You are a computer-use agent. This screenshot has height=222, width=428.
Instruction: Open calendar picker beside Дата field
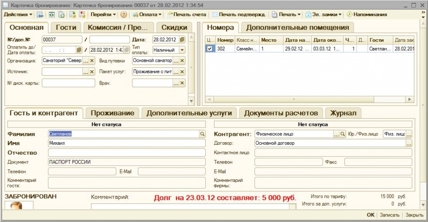182,40
